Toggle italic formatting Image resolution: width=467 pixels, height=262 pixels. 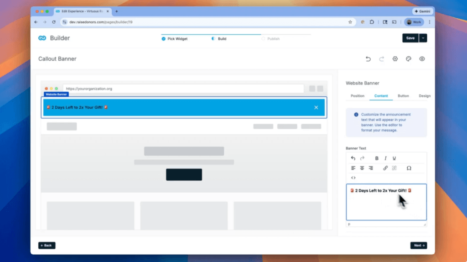point(385,158)
